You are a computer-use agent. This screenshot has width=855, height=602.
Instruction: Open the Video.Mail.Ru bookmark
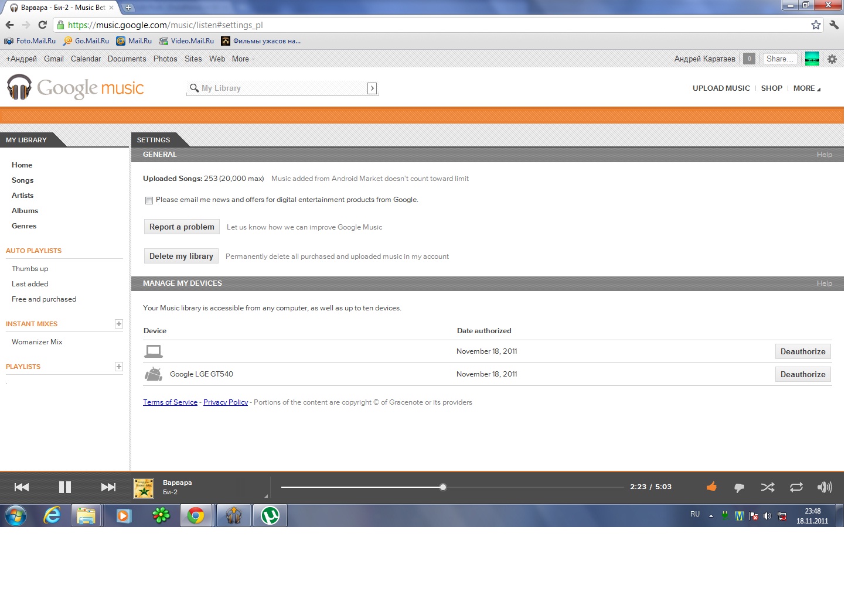pos(186,41)
